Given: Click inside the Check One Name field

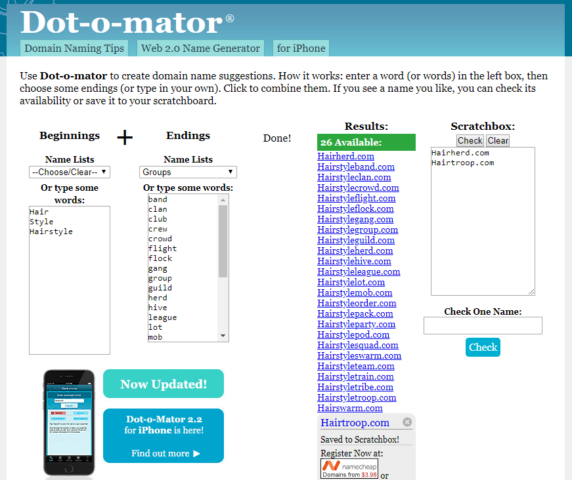Looking at the screenshot, I should pos(483,325).
